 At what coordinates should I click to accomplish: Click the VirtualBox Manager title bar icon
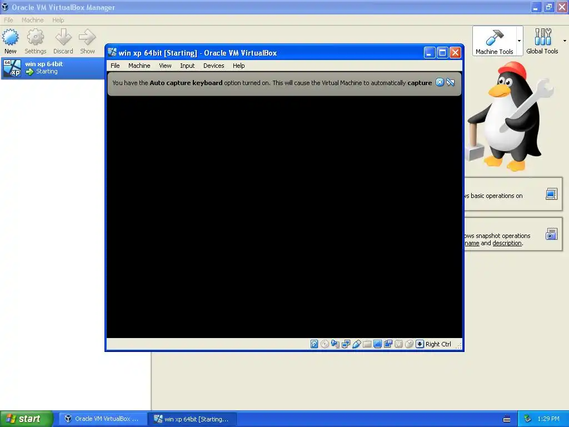coord(4,7)
